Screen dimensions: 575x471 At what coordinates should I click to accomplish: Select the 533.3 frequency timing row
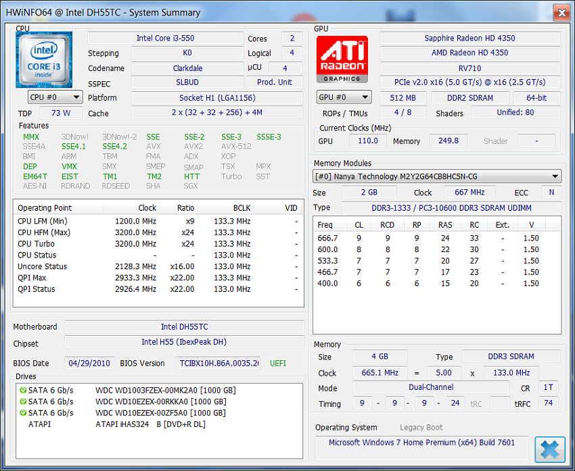[x=436, y=261]
